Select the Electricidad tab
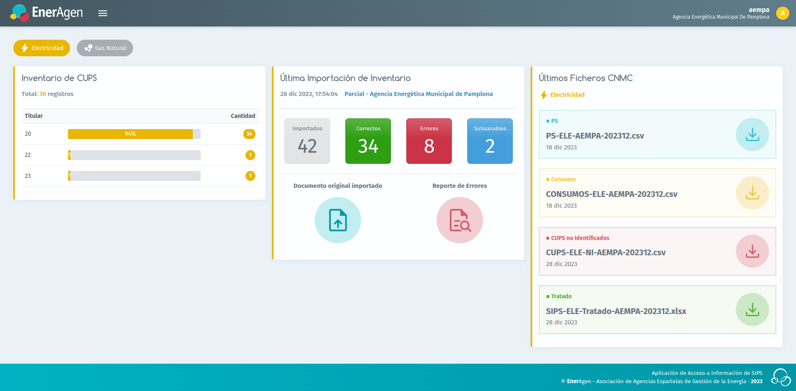 (x=41, y=48)
